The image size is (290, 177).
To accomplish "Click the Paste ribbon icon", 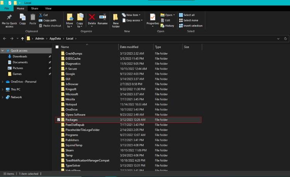I will coord(33,17).
